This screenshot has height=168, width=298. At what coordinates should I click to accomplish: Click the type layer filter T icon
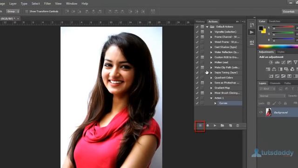[293, 89]
